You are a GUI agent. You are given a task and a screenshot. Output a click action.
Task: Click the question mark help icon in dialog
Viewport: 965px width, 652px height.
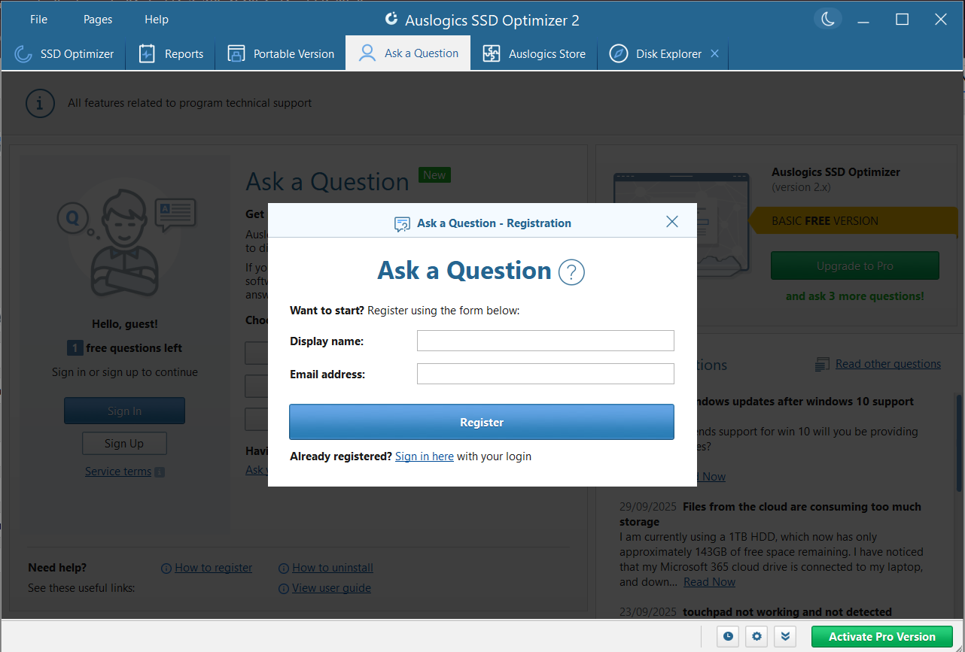(x=571, y=271)
